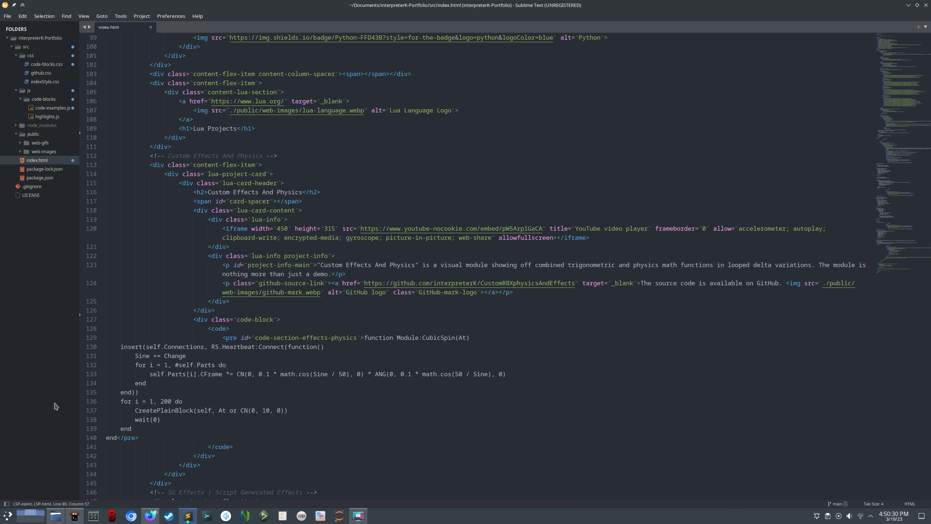Expand the node_modules folder
931x524 pixels.
click(x=16, y=125)
